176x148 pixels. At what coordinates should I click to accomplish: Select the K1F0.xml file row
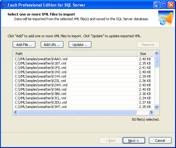click(84, 68)
